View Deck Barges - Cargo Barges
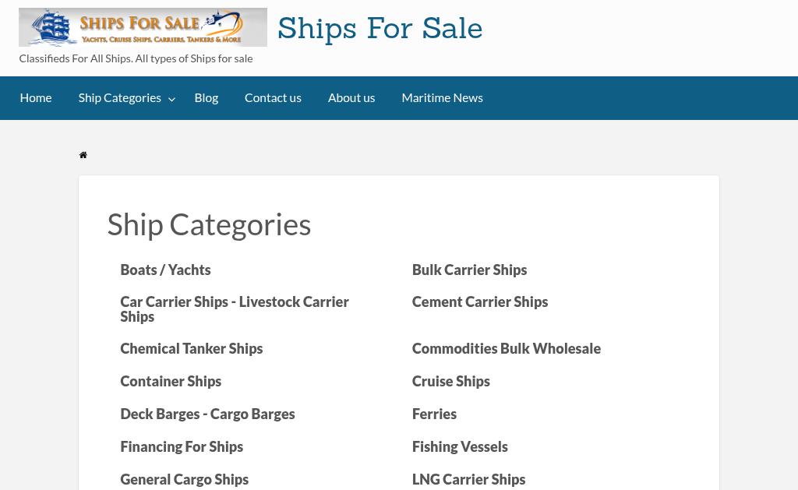Viewport: 798px width, 490px height. pos(207,414)
